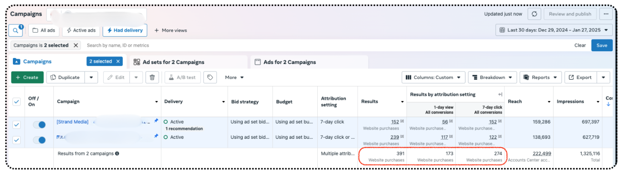
Task: Click the A/B test button
Action: point(182,77)
